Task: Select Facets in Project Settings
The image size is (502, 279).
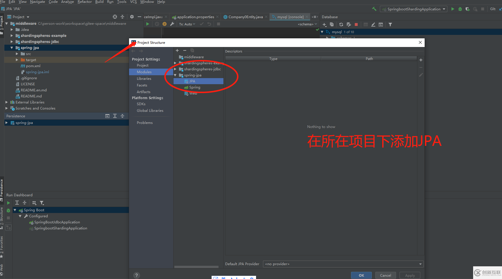Action: click(142, 85)
